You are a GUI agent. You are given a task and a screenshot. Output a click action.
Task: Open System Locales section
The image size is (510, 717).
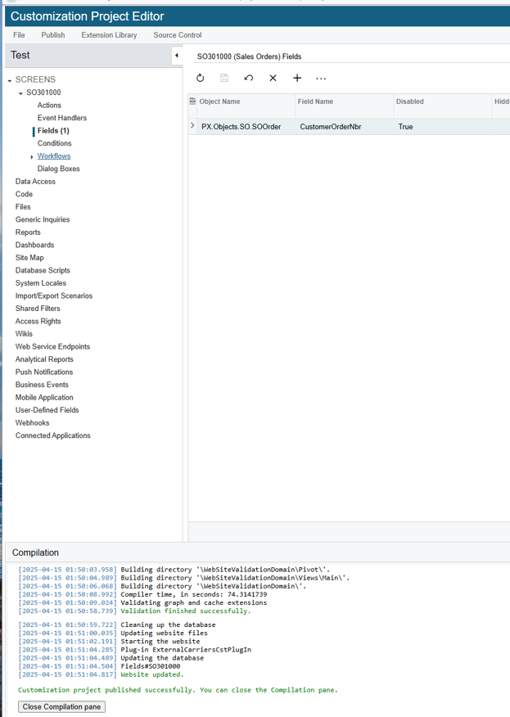pos(41,283)
